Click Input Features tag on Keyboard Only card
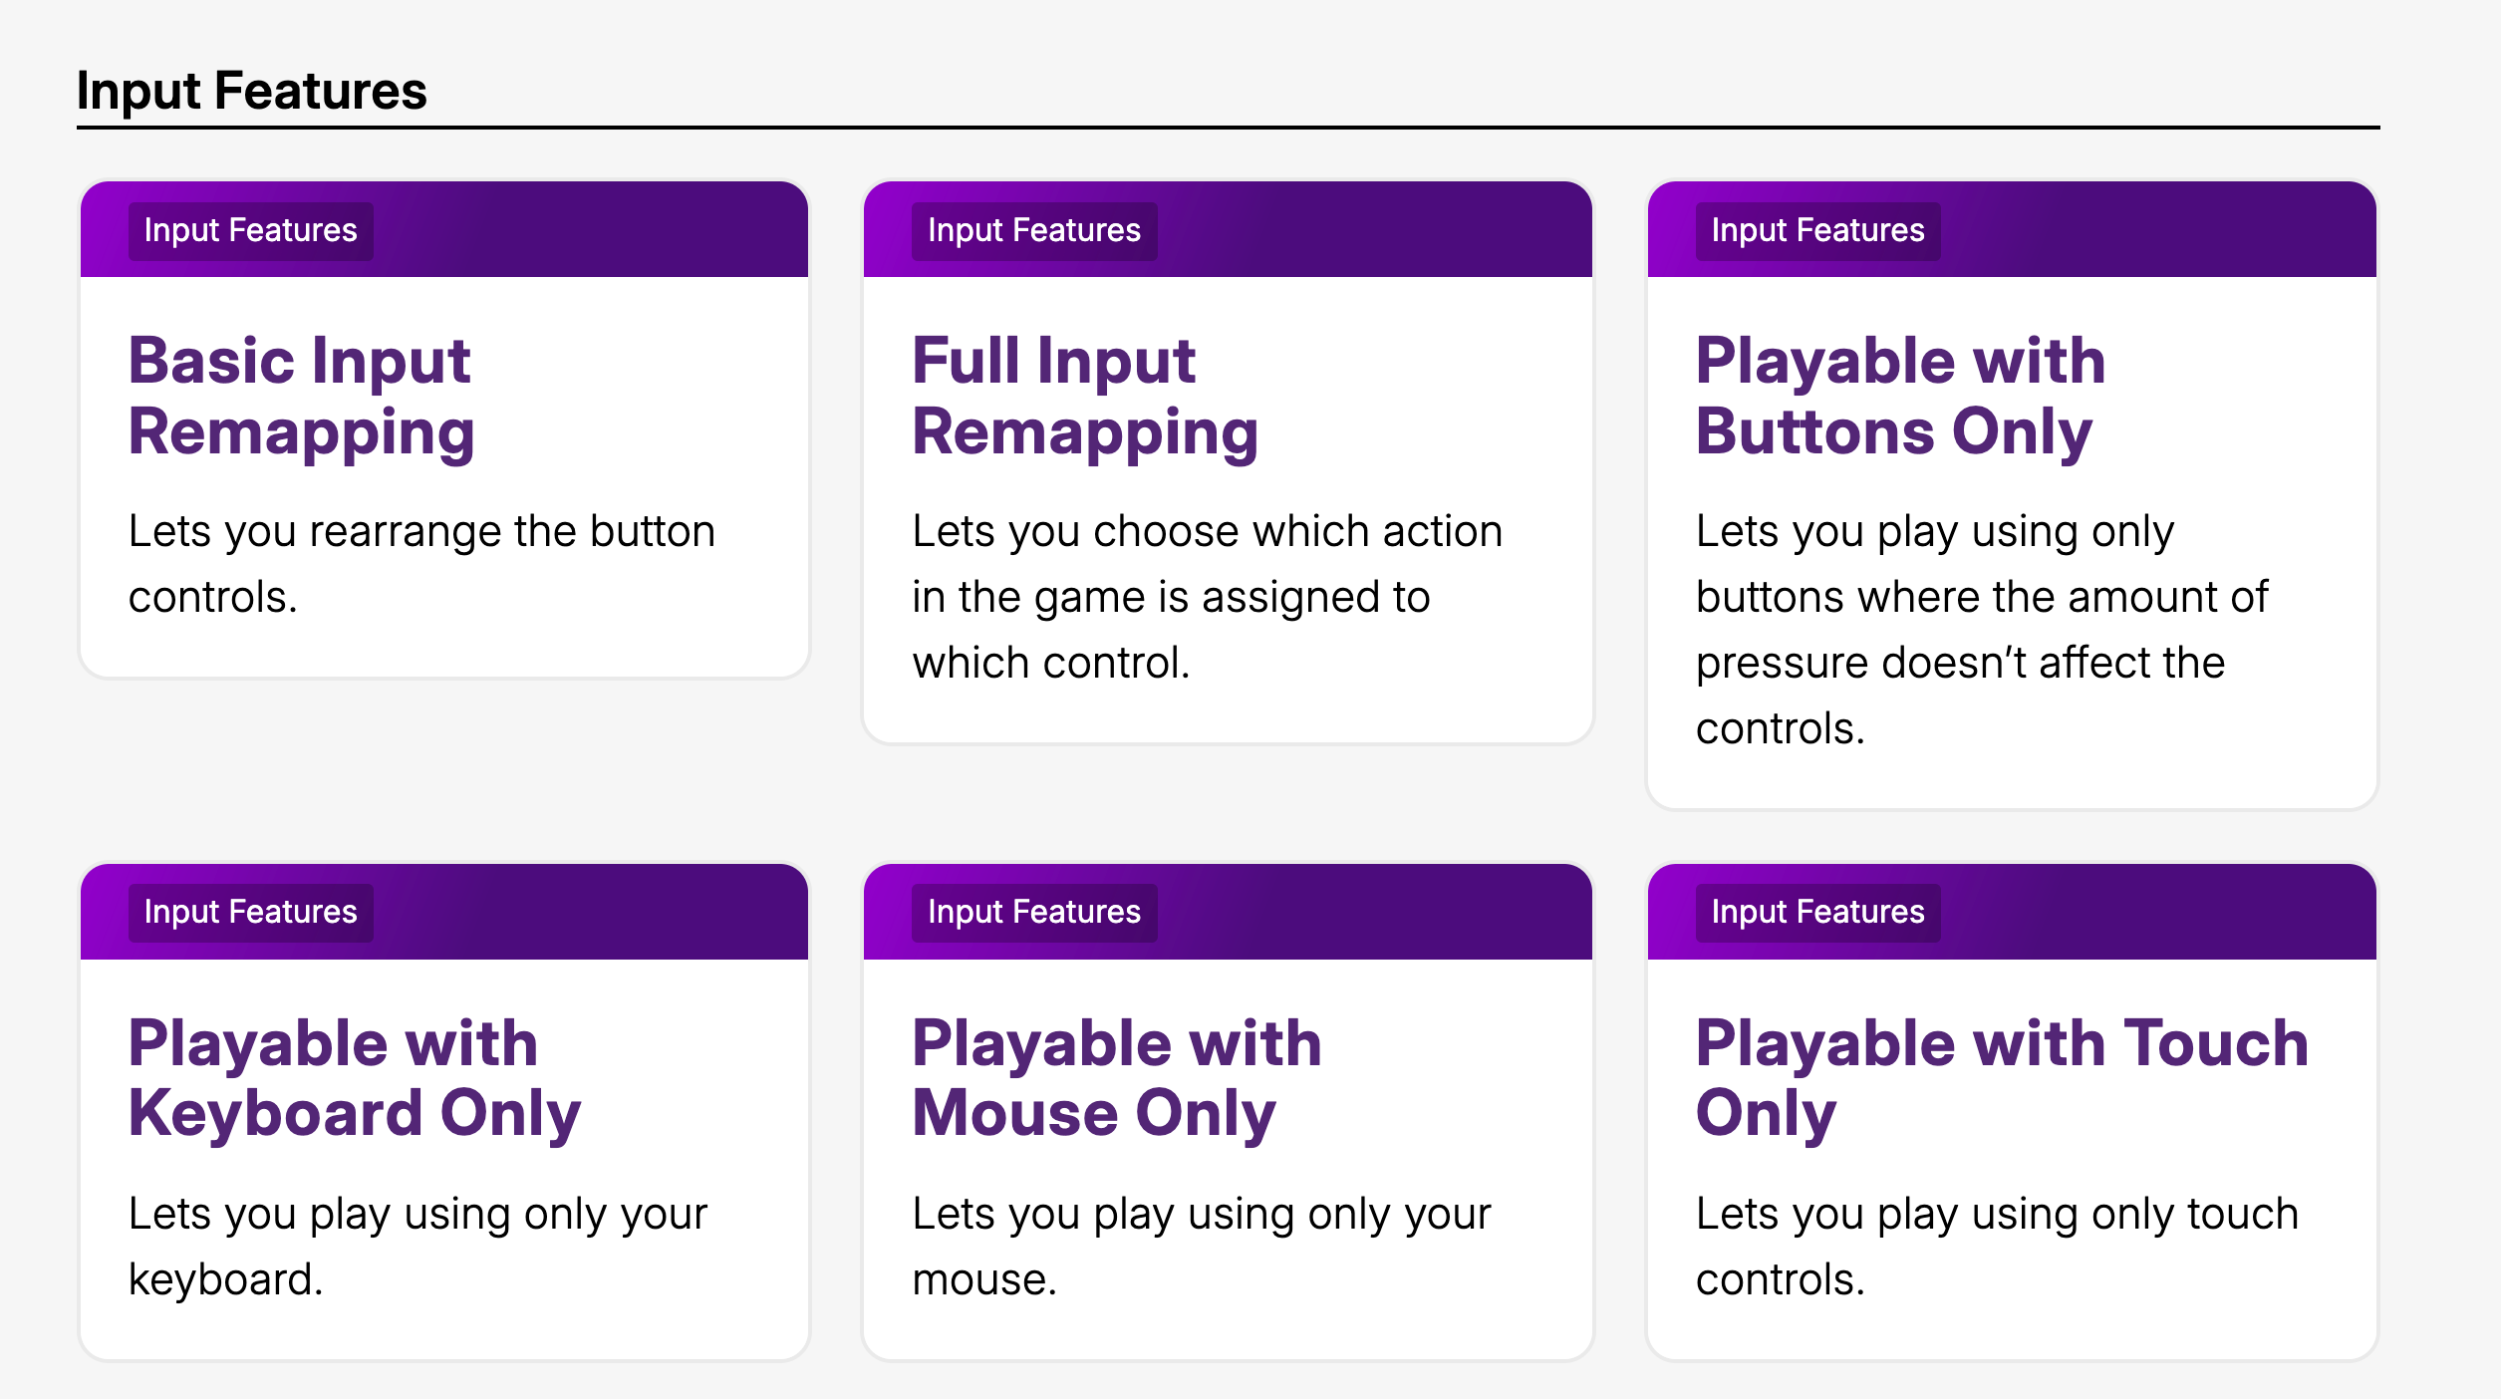The image size is (2501, 1399). (250, 913)
